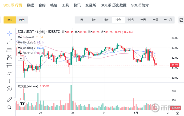
Task: Open the 工具 tab
Action: pyautogui.click(x=65, y=5)
